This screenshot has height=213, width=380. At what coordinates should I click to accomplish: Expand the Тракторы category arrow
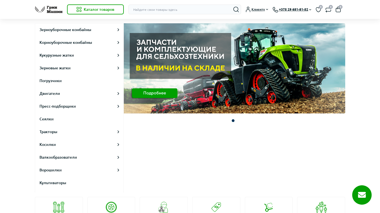pos(118,132)
